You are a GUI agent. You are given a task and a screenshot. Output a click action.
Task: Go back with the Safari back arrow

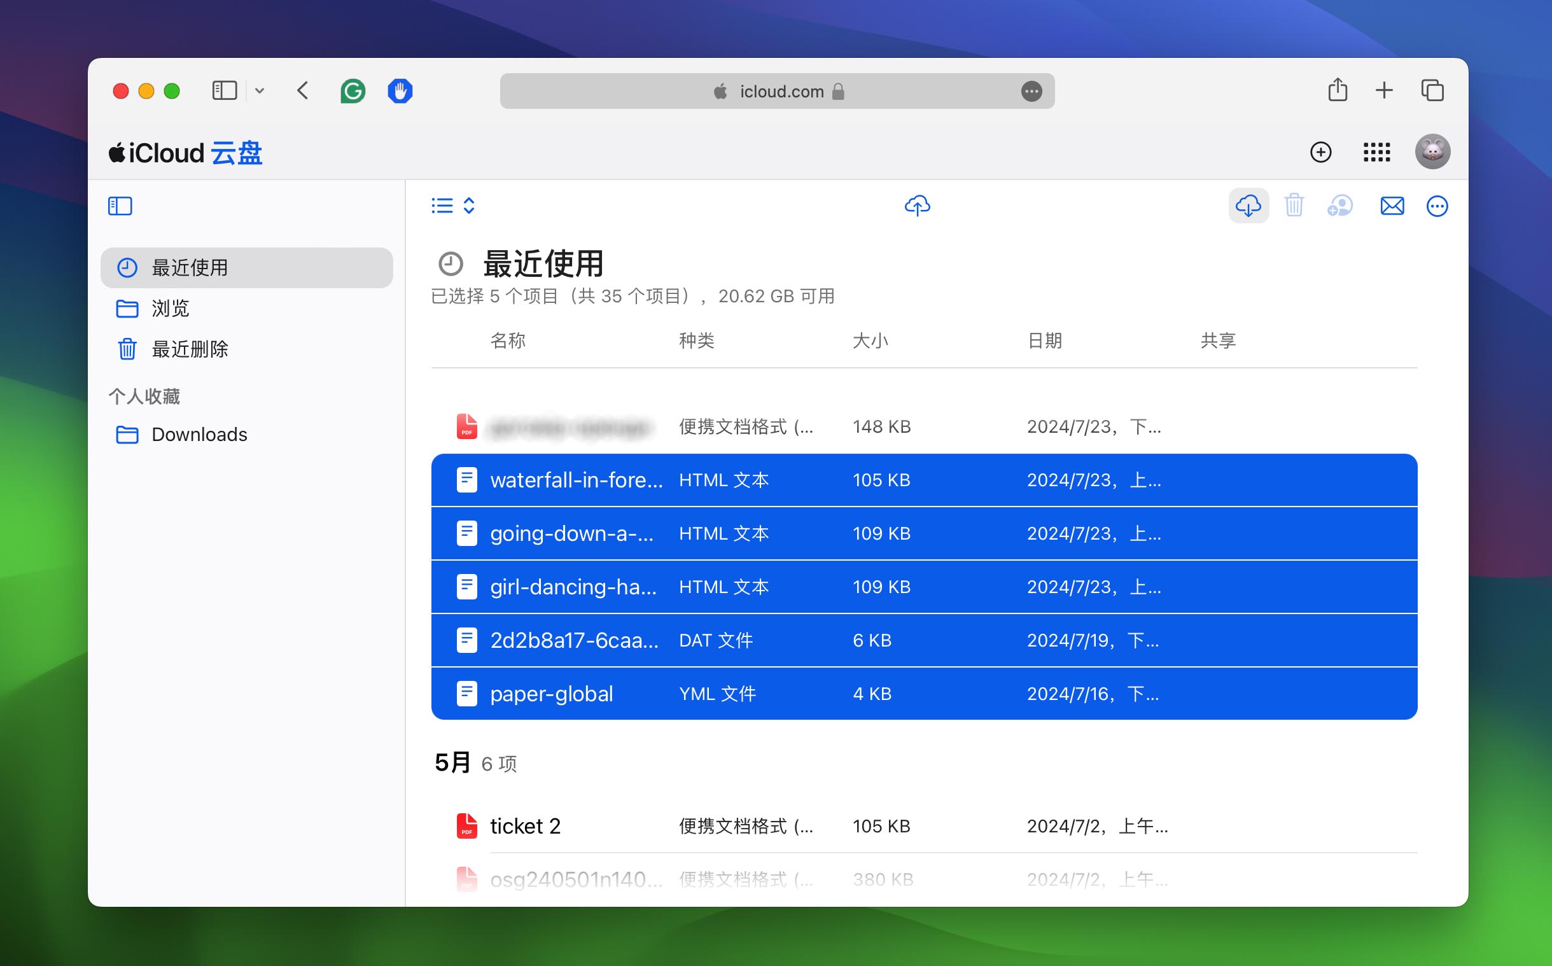(x=303, y=91)
